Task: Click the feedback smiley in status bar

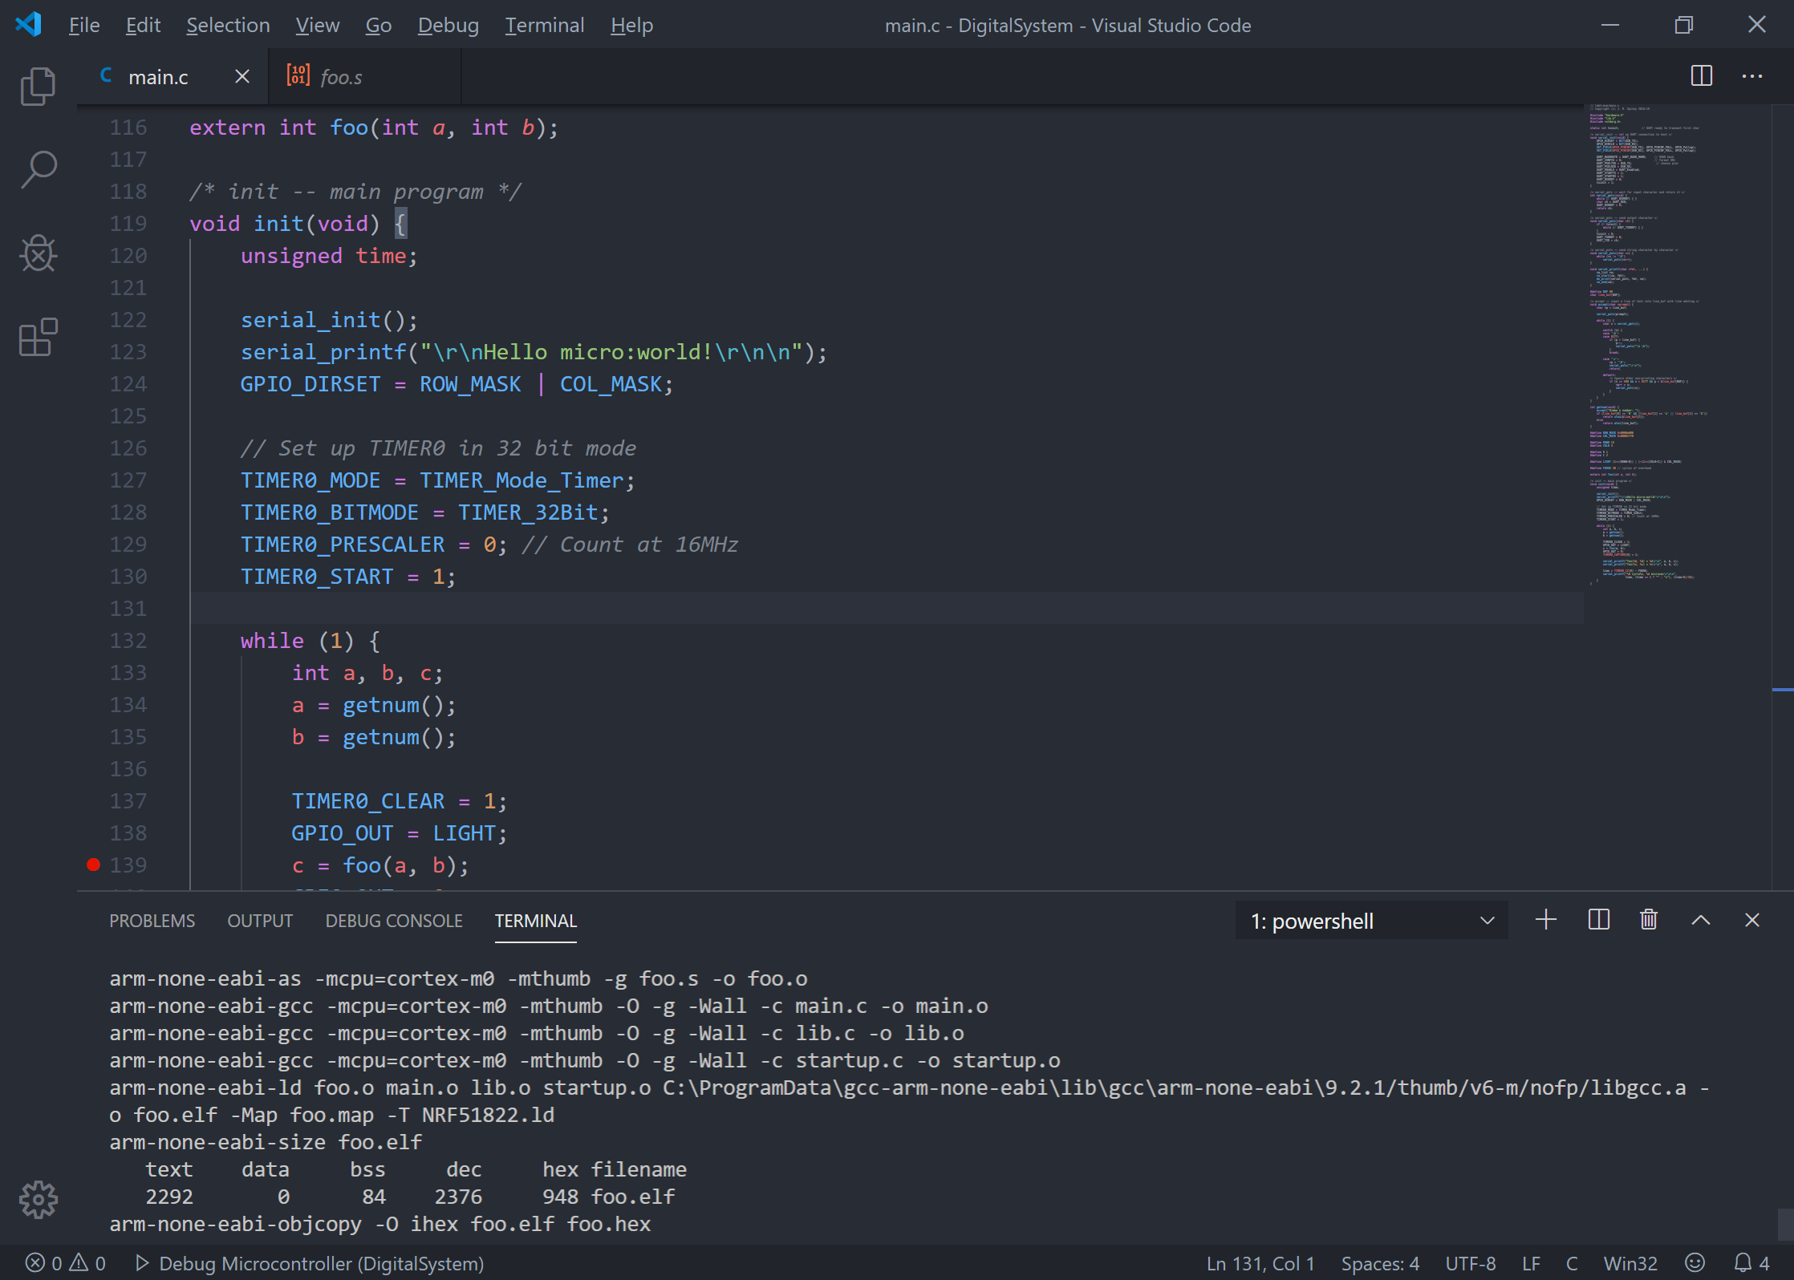Action: pos(1695,1263)
